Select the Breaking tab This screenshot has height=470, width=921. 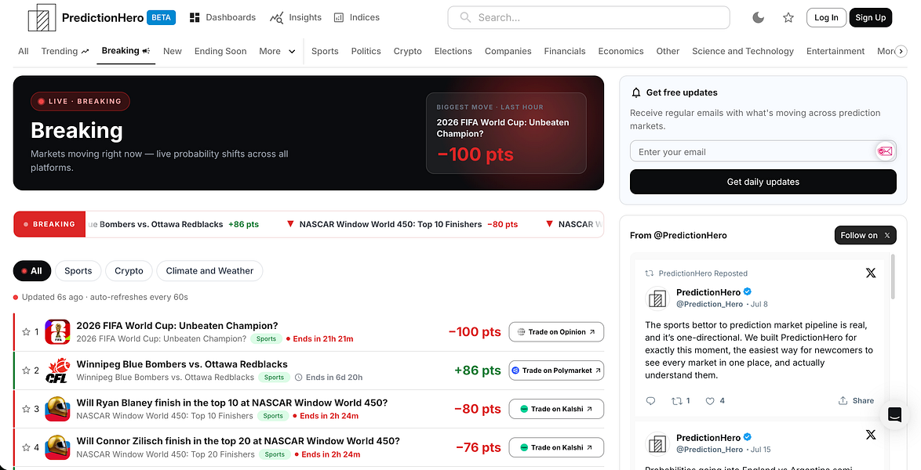click(126, 51)
